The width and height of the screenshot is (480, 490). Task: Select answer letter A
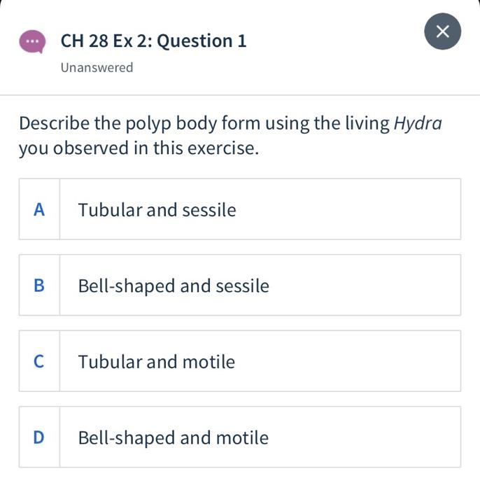pos(39,209)
